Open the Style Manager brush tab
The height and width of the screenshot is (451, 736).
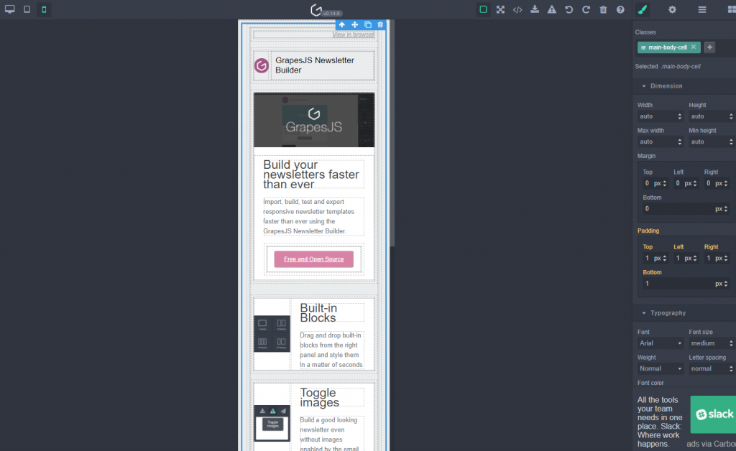pos(643,9)
